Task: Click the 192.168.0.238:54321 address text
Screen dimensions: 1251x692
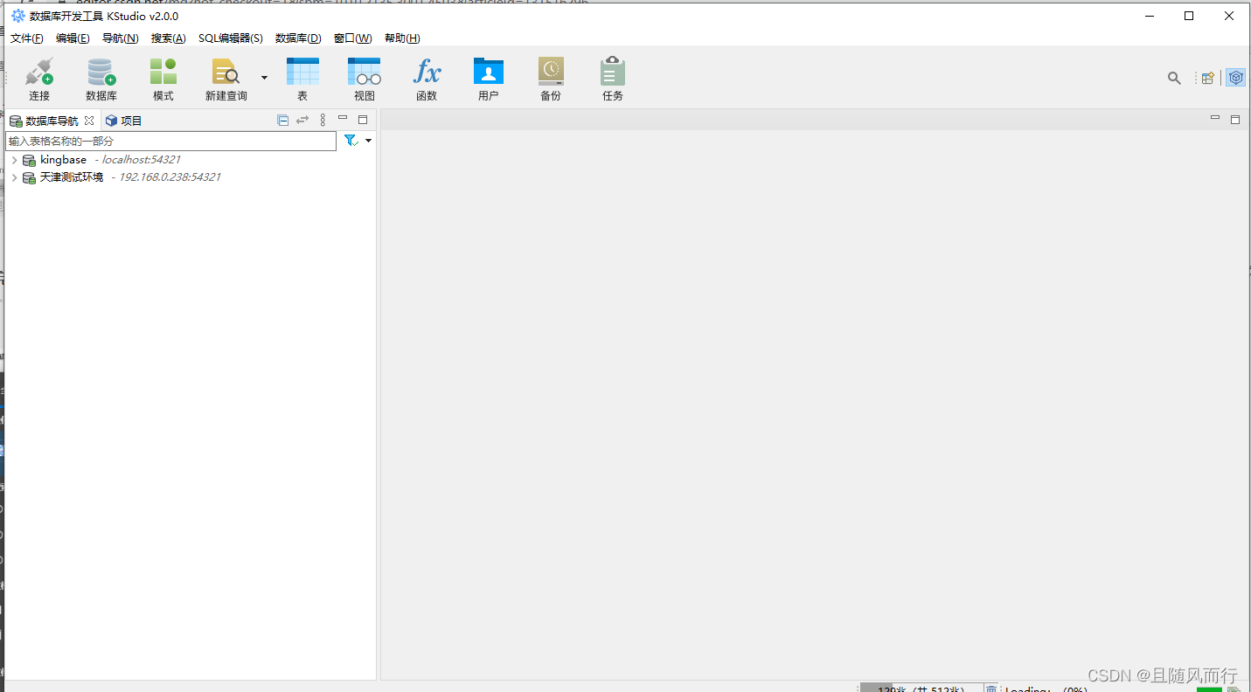Action: (x=170, y=177)
